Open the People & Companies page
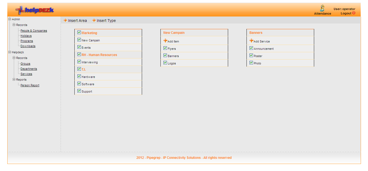 pyautogui.click(x=34, y=31)
